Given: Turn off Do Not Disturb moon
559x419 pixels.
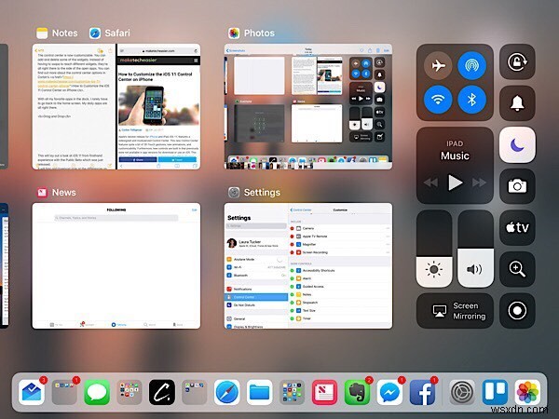Looking at the screenshot, I should [517, 145].
